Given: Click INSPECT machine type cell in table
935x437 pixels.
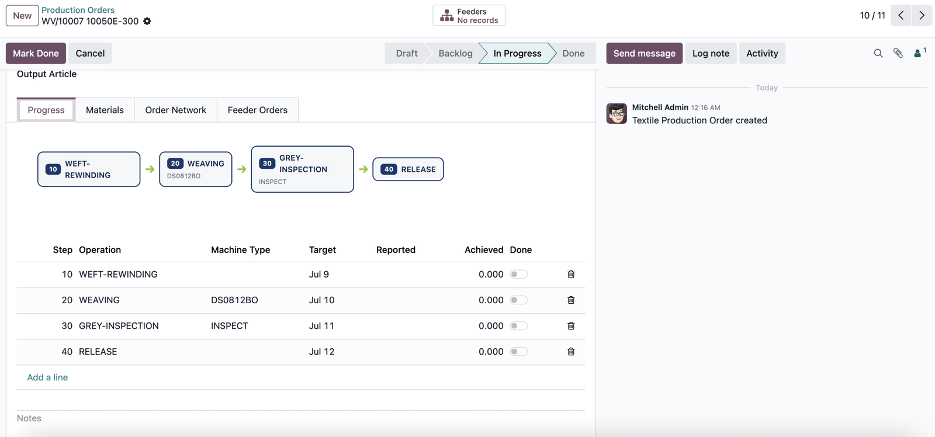Looking at the screenshot, I should click(229, 326).
